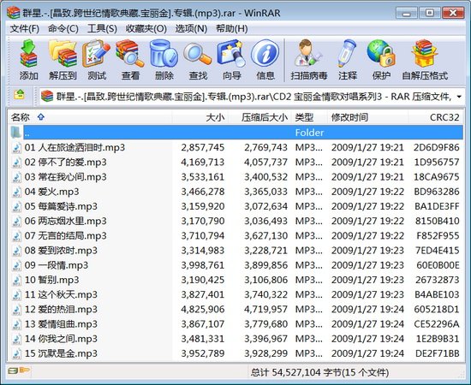Screen dimensions: 471x385
Task: Maximize the WinRAR window
Action: pyautogui.click(x=430, y=13)
